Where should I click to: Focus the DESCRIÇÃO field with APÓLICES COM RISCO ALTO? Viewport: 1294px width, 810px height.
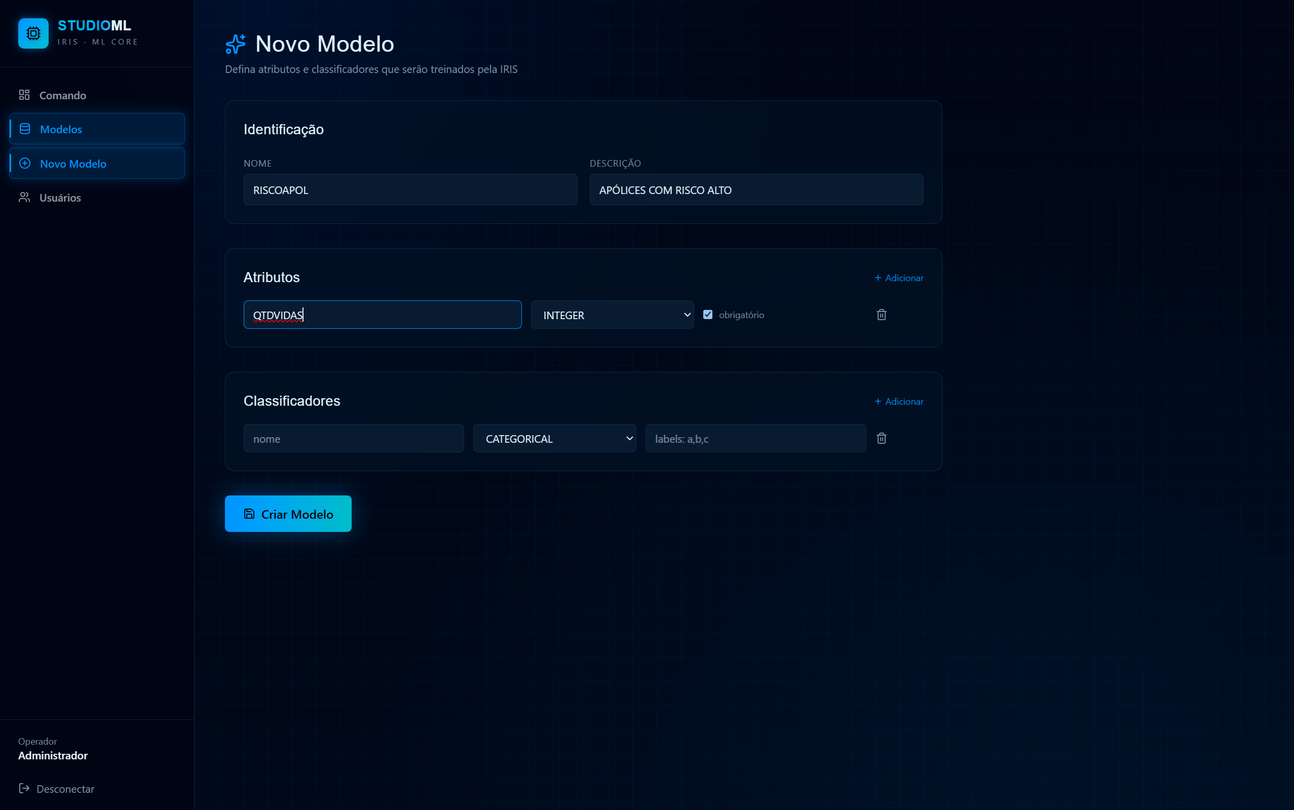[x=756, y=189]
